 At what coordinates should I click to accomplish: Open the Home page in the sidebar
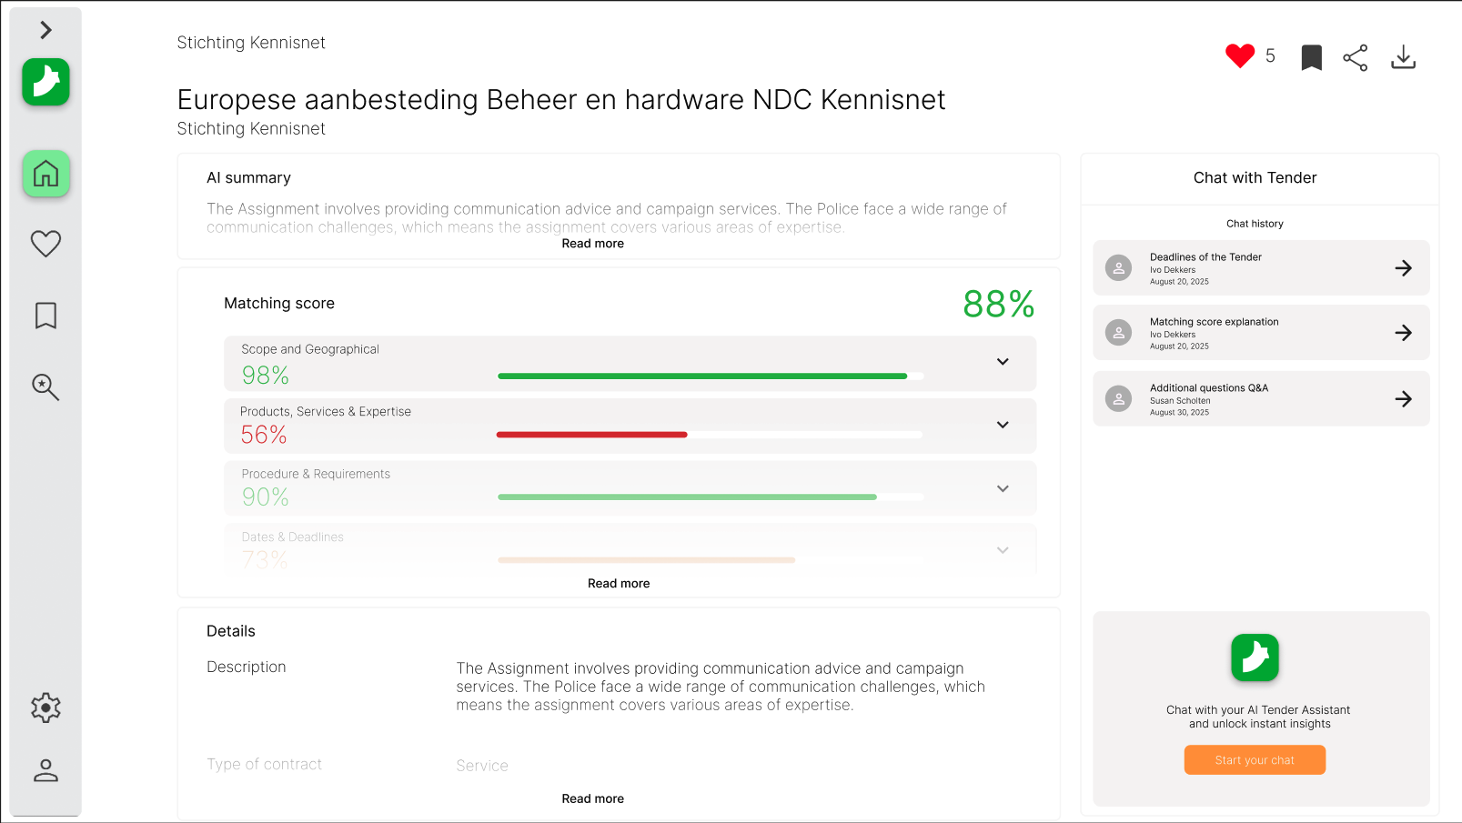pos(45,174)
